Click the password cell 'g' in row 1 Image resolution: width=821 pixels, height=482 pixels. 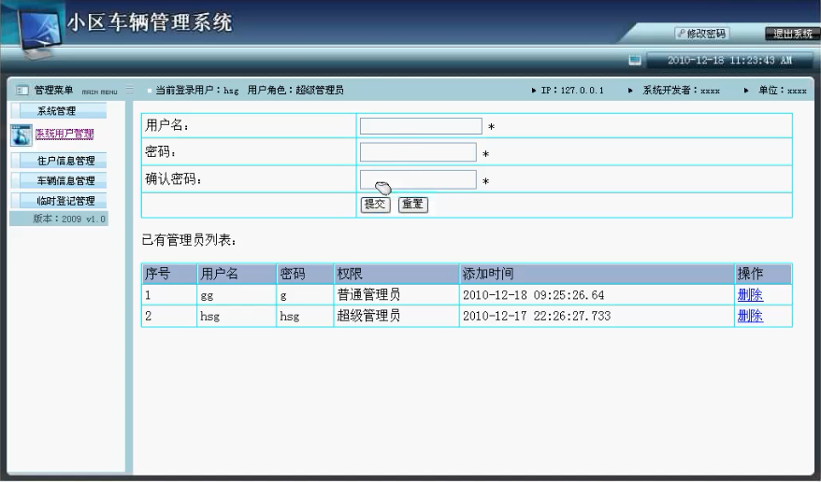305,295
